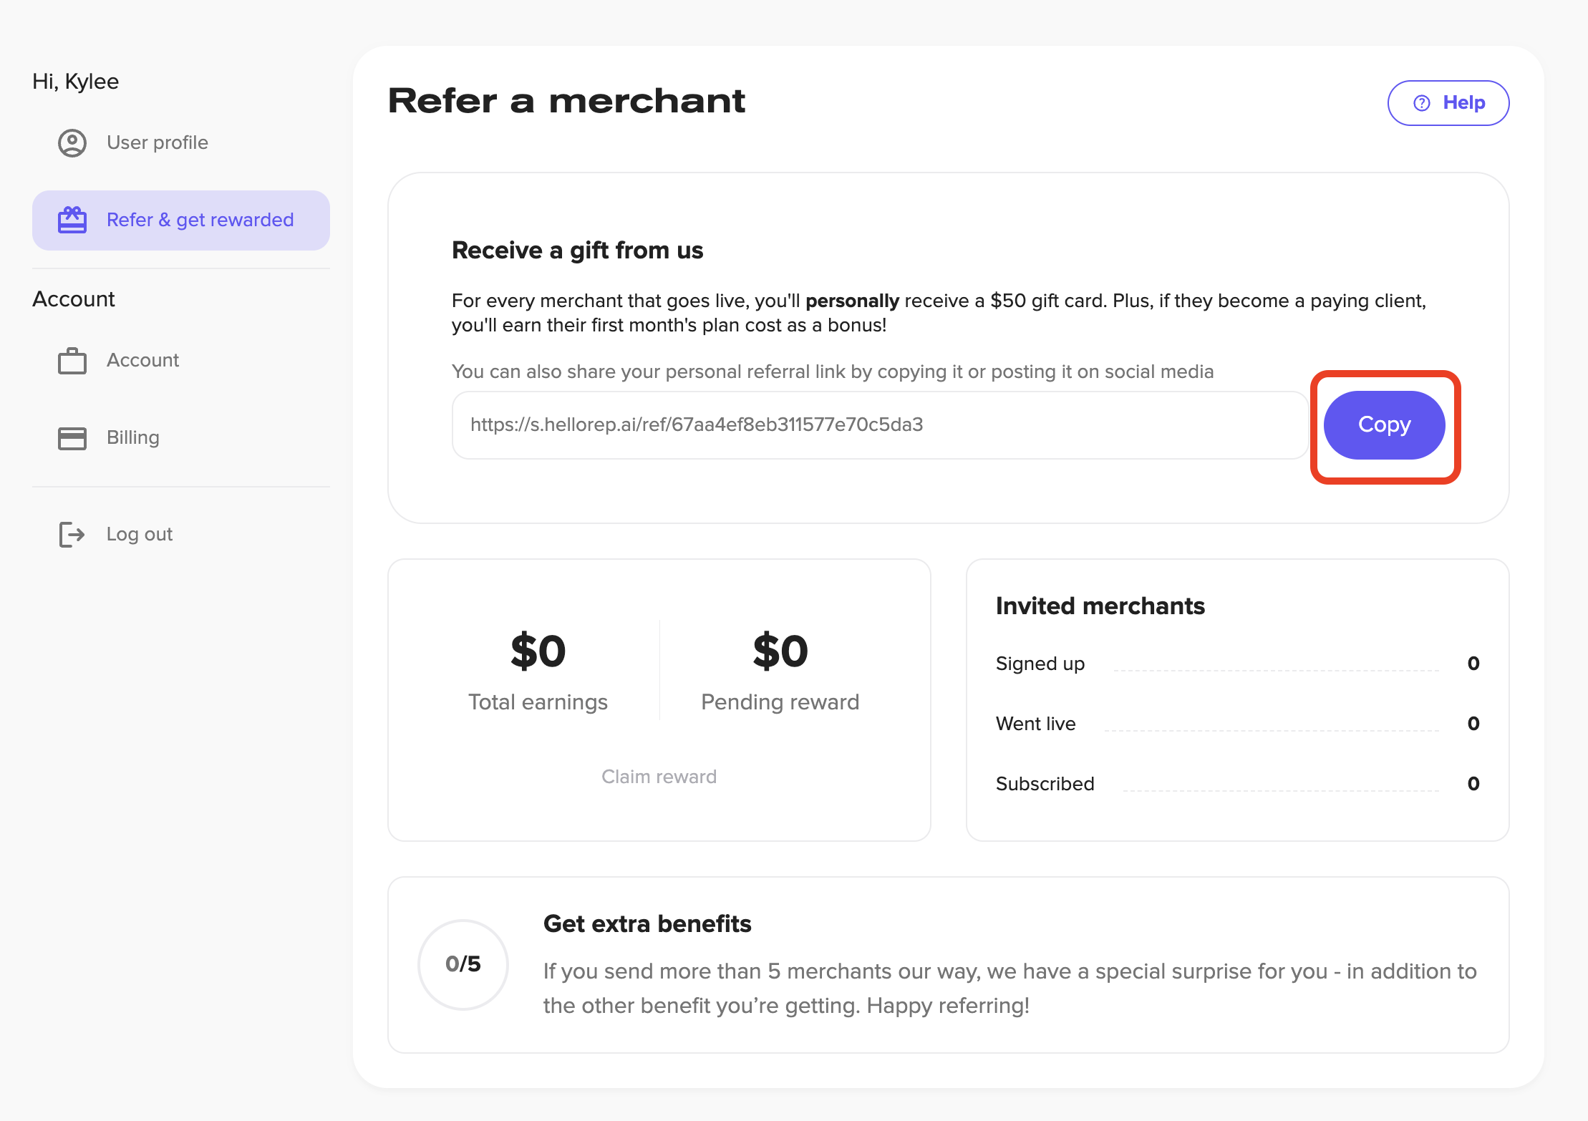Copy the personal referral link
Screen dimensions: 1588x1121
pyautogui.click(x=1385, y=425)
